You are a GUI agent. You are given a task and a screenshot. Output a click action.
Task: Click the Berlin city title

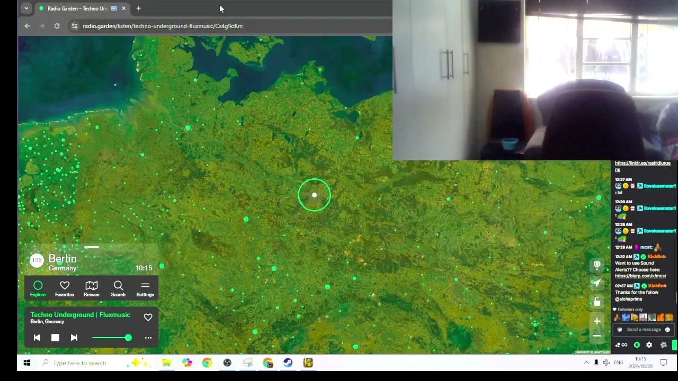[63, 259]
